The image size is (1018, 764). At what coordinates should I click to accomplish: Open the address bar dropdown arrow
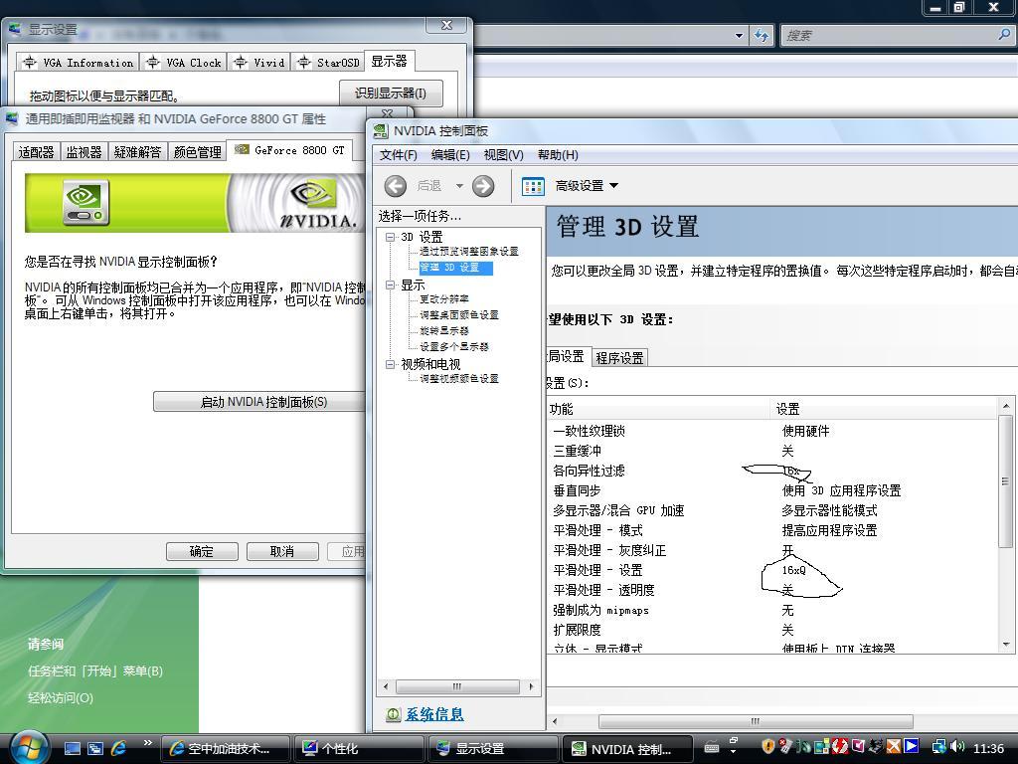[739, 36]
